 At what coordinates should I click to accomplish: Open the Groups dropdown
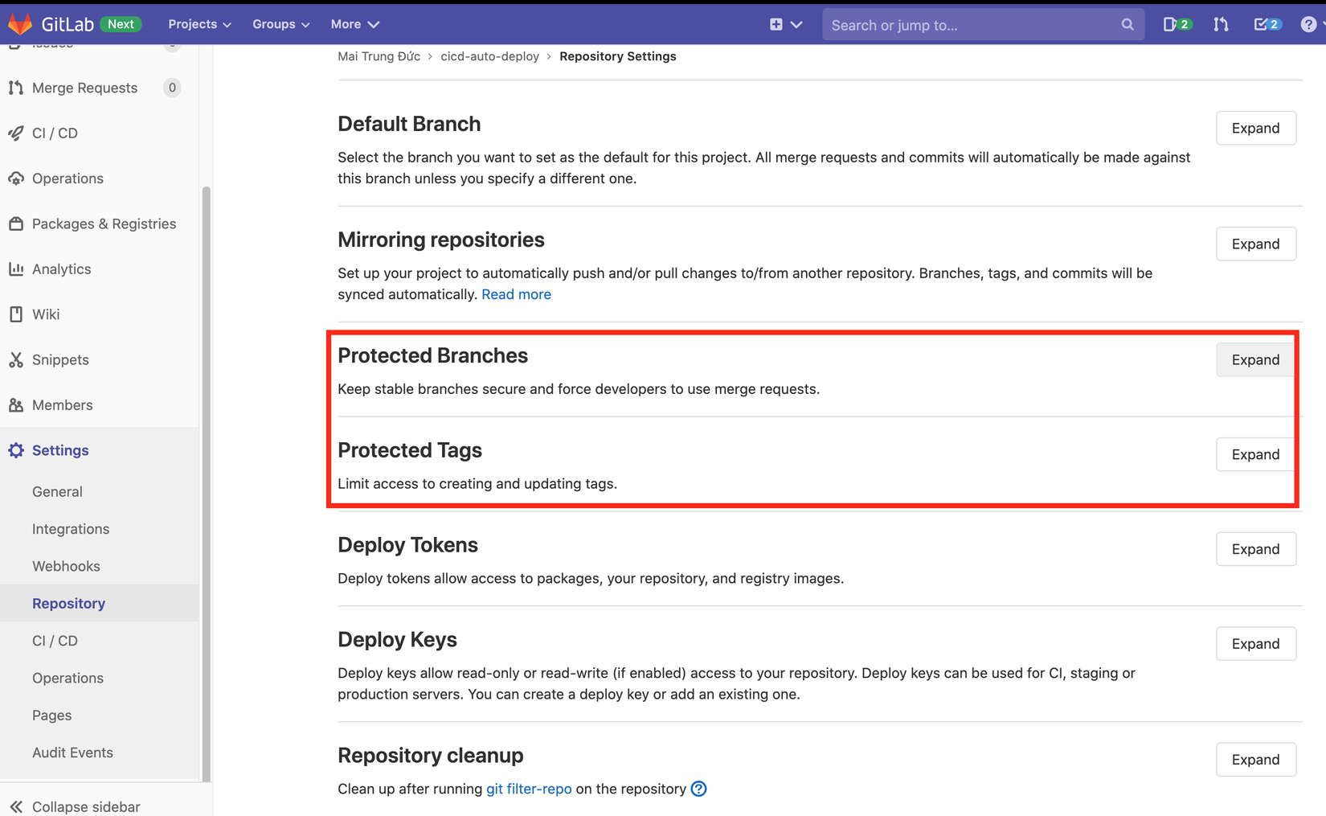280,24
